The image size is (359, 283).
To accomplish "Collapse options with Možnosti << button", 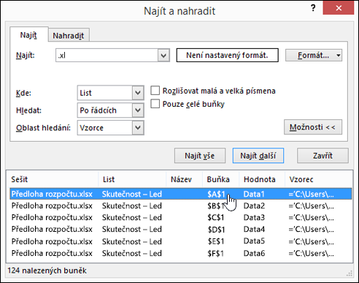I will click(313, 127).
